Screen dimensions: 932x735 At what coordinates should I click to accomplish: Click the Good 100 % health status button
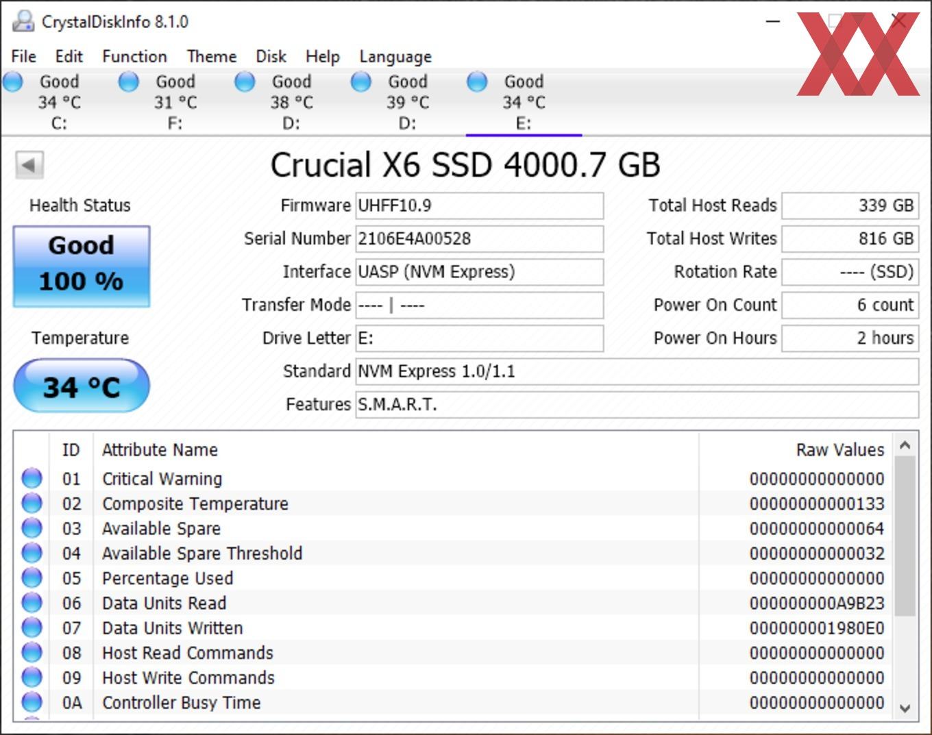point(82,266)
